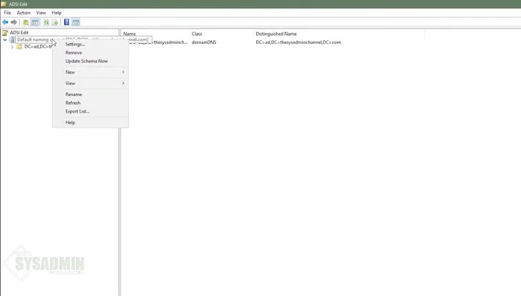Select the ADSI Edit root tree item

(x=19, y=33)
